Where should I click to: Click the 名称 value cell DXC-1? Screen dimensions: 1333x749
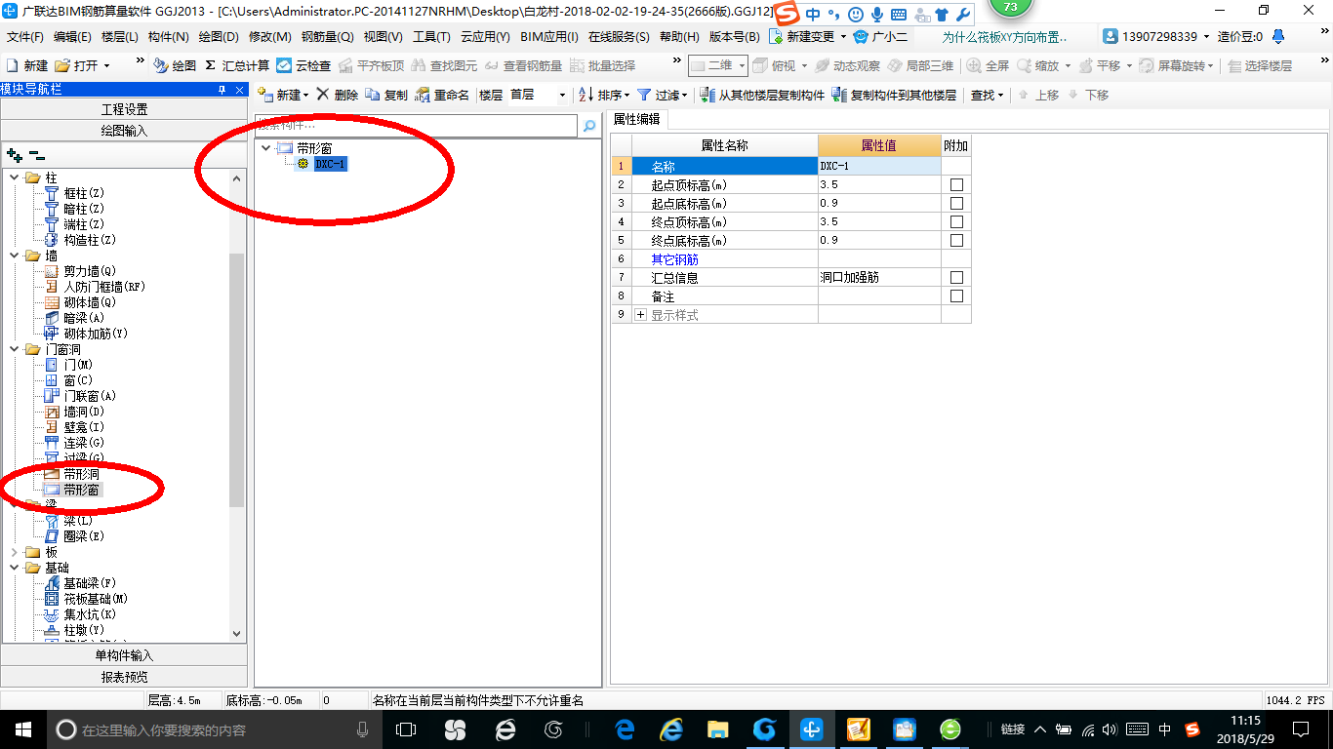[879, 166]
